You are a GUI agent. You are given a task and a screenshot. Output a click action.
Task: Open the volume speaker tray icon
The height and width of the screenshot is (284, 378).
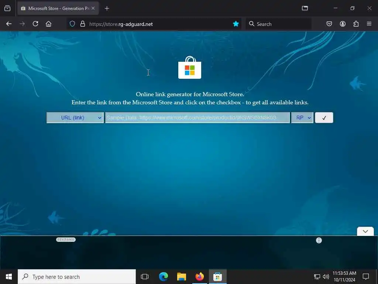point(326,277)
